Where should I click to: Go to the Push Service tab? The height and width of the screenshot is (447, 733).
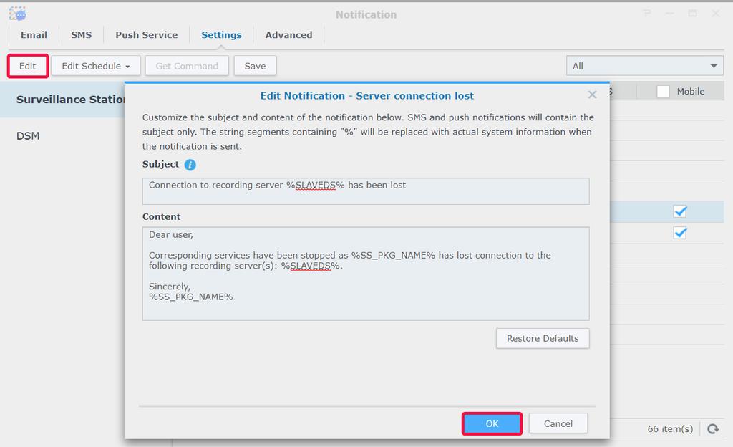click(x=146, y=35)
